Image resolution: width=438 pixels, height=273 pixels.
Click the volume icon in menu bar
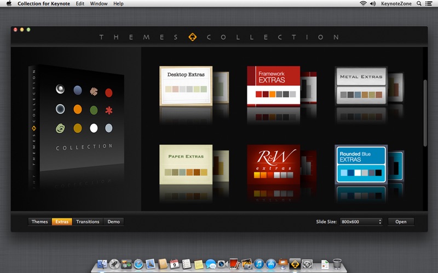(373, 4)
